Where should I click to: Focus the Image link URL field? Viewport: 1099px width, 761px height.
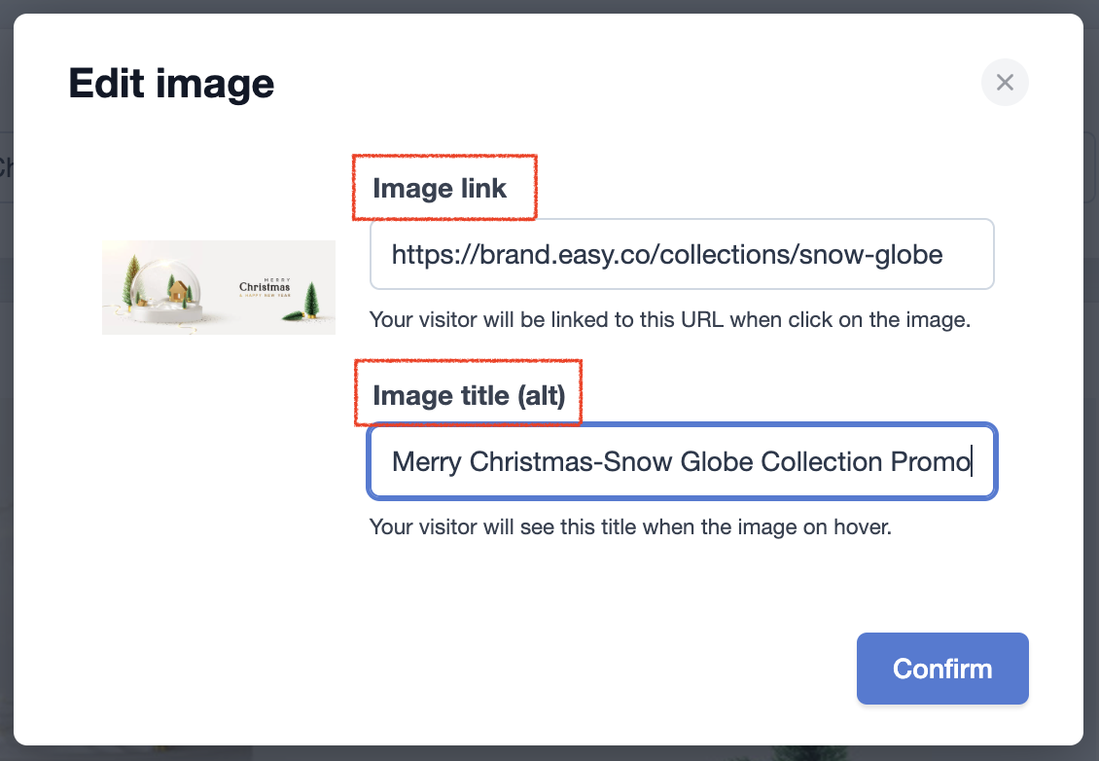681,254
